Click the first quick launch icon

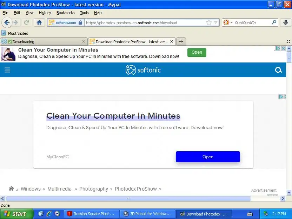tap(41, 214)
